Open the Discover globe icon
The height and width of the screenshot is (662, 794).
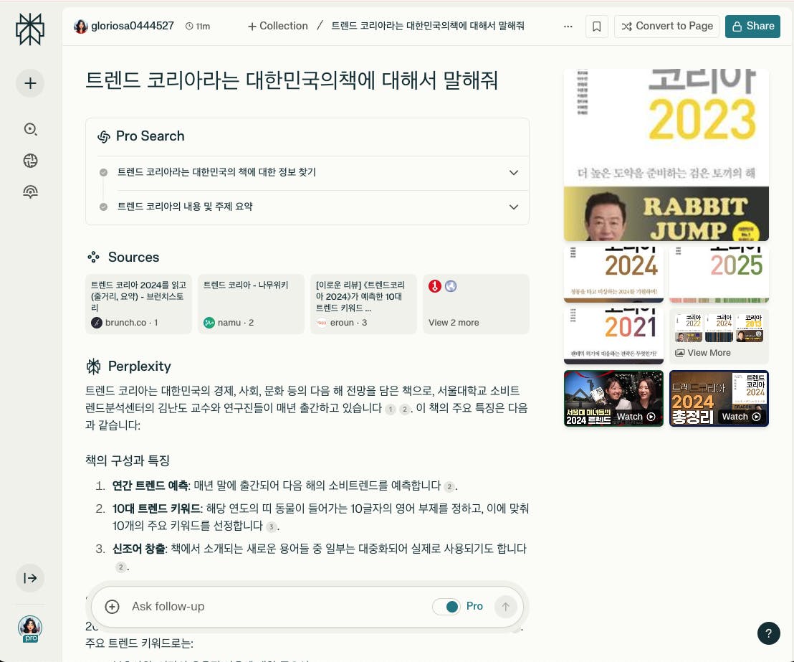click(30, 161)
